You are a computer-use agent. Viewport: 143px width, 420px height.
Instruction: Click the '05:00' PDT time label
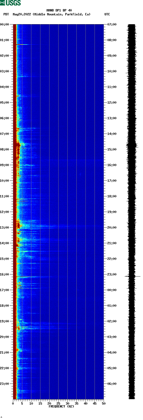tap(5, 103)
